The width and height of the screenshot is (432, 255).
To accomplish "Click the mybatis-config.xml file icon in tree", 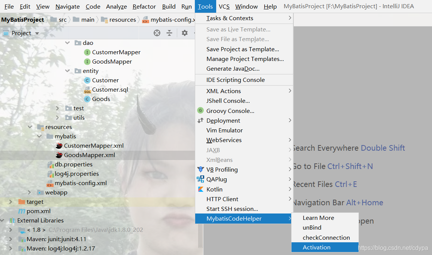I will (x=50, y=184).
